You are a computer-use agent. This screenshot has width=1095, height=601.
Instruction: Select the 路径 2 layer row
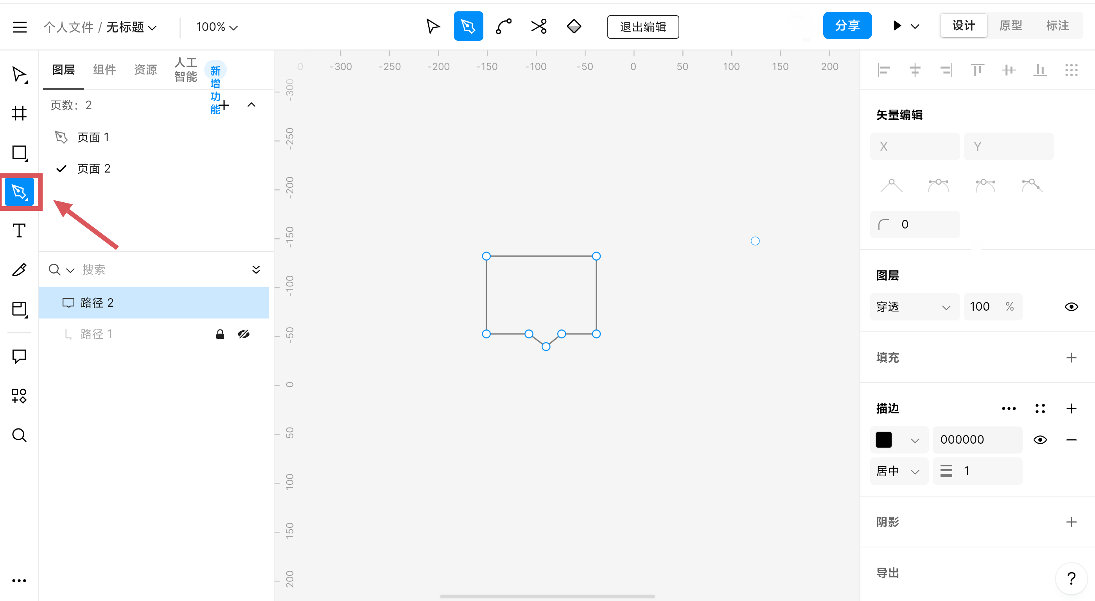click(x=154, y=303)
